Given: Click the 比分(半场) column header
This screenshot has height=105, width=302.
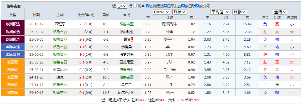Looking at the screenshot, I should pos(86,15).
